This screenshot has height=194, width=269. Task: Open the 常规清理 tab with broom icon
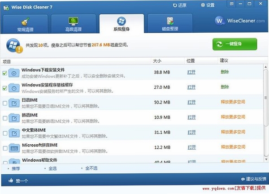tap(26, 24)
